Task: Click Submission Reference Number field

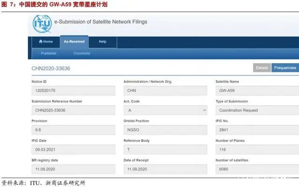Action: coord(73,110)
